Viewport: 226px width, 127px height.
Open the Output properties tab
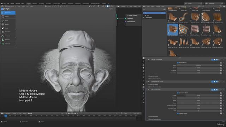[143, 68]
